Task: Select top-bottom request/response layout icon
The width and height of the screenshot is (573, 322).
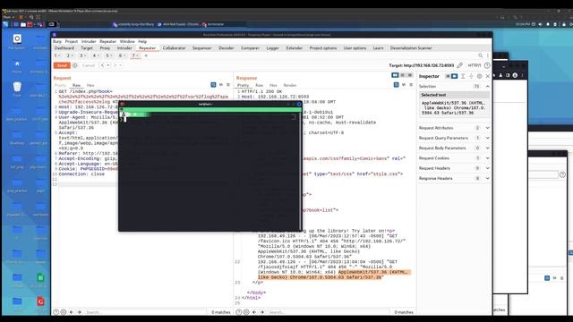Action: coord(403,75)
